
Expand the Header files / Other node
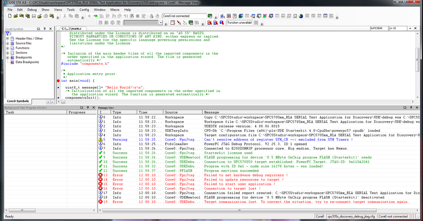(8, 39)
